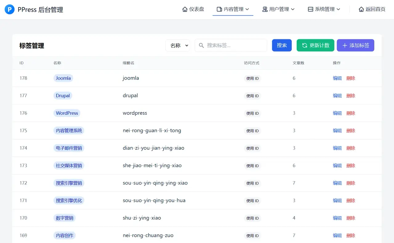Click the 搜索标签 input field
The image size is (394, 243).
231,45
